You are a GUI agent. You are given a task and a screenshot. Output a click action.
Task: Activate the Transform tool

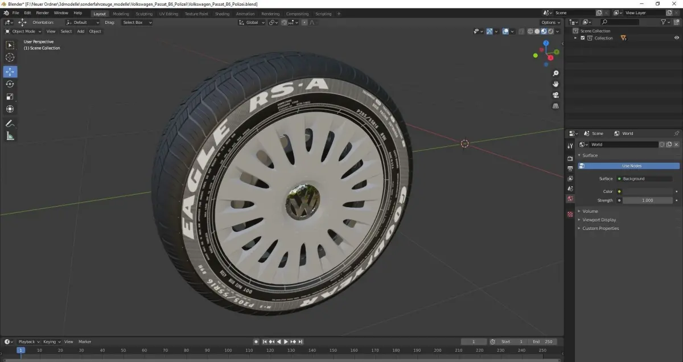tap(10, 109)
